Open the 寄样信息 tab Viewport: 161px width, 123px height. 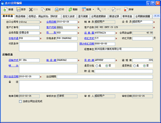(x=127, y=16)
